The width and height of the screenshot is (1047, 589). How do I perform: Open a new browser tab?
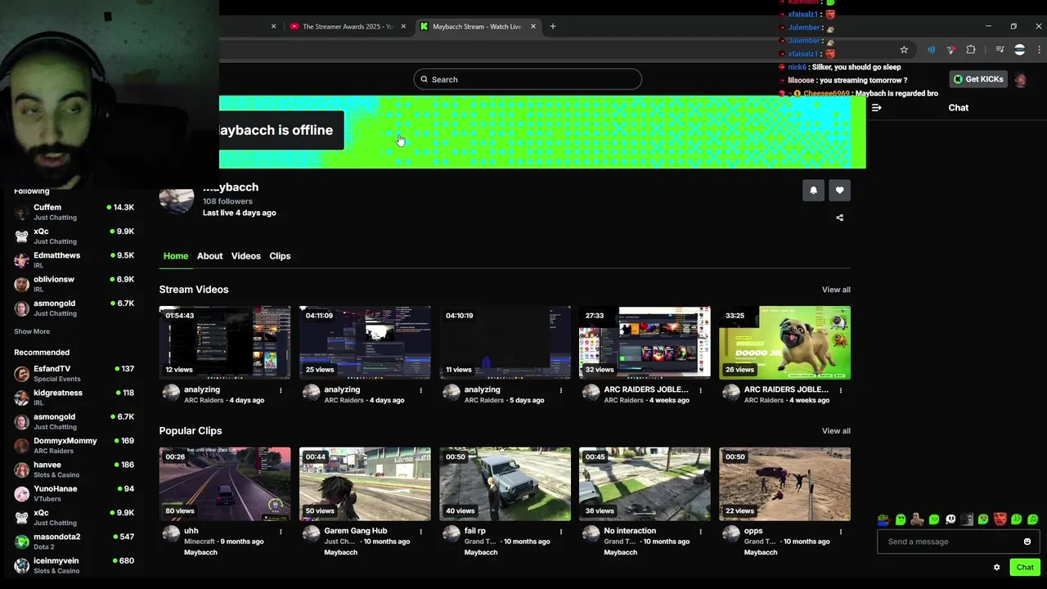(x=552, y=26)
